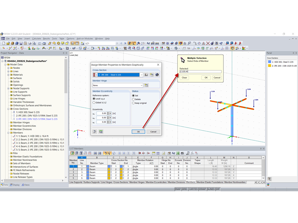Screen dimensions: 298x223
Task: Click the ex eccentricity input field
Action: click(x=102, y=113)
